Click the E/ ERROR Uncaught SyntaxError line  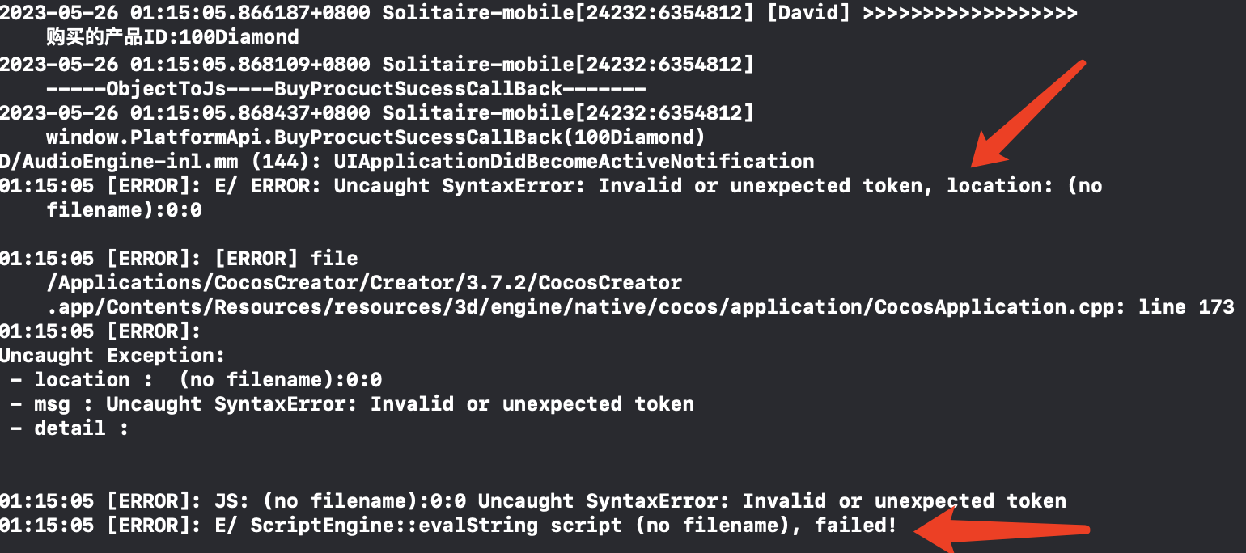(x=550, y=186)
